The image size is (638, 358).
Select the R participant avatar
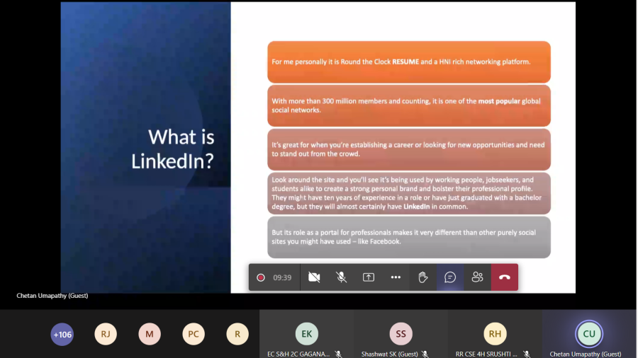click(x=237, y=334)
